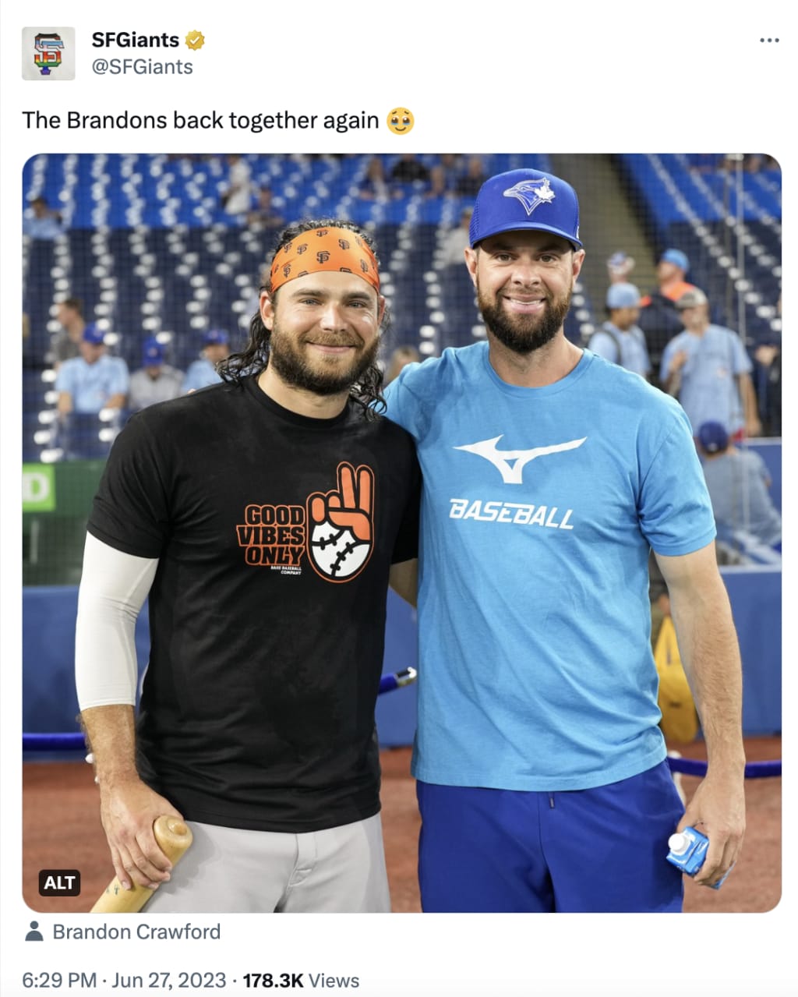Click the gold verified badge
Viewport: 798px width, 997px height.
click(195, 41)
